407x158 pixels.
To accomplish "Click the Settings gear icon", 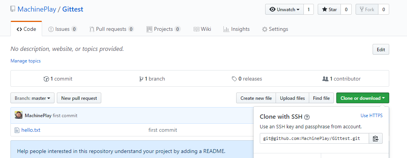I will 264,29.
